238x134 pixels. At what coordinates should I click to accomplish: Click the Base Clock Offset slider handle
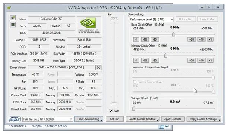(174, 35)
